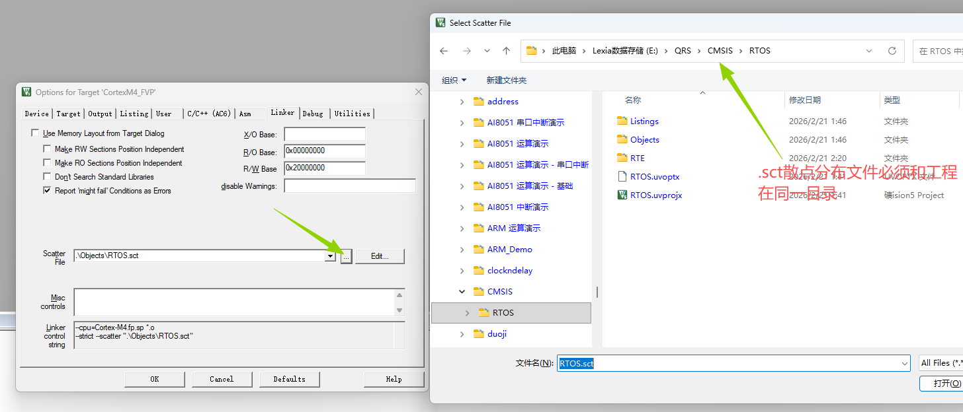Sort files by 名称 column
Image resolution: width=963 pixels, height=412 pixels.
pyautogui.click(x=633, y=100)
